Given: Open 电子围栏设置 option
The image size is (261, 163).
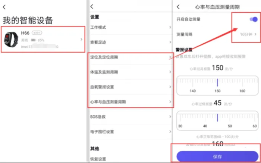Looking at the screenshot, I should (130, 131).
